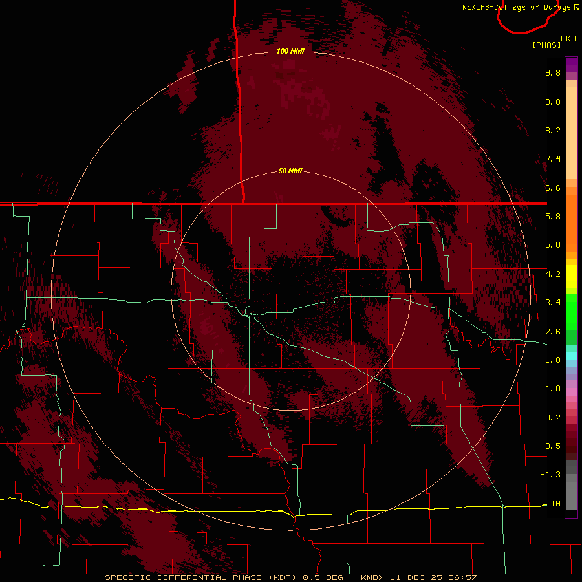The width and height of the screenshot is (582, 582).
Task: Click the 9.8 scale value
Action: [553, 72]
